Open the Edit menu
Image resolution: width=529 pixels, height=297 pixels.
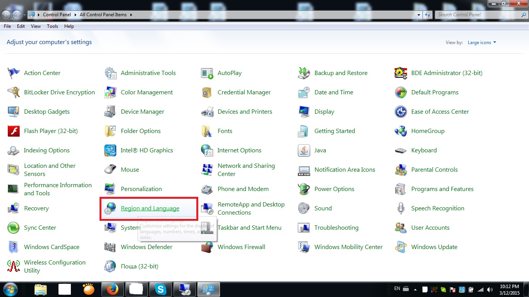[21, 26]
